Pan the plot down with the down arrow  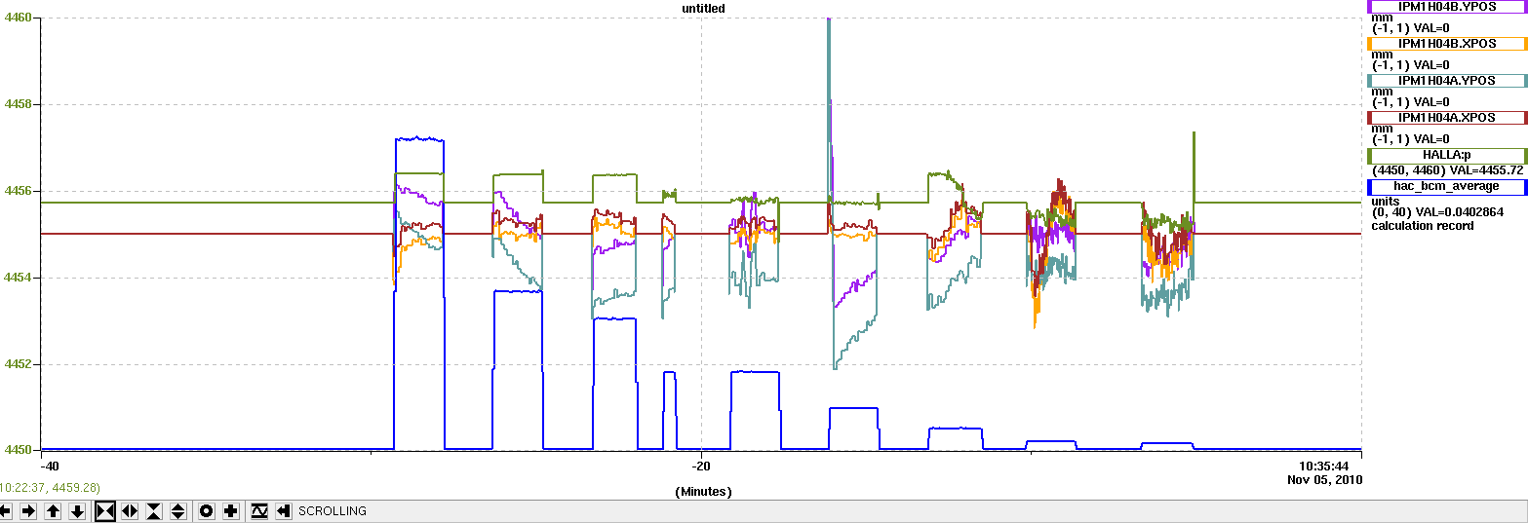(77, 510)
